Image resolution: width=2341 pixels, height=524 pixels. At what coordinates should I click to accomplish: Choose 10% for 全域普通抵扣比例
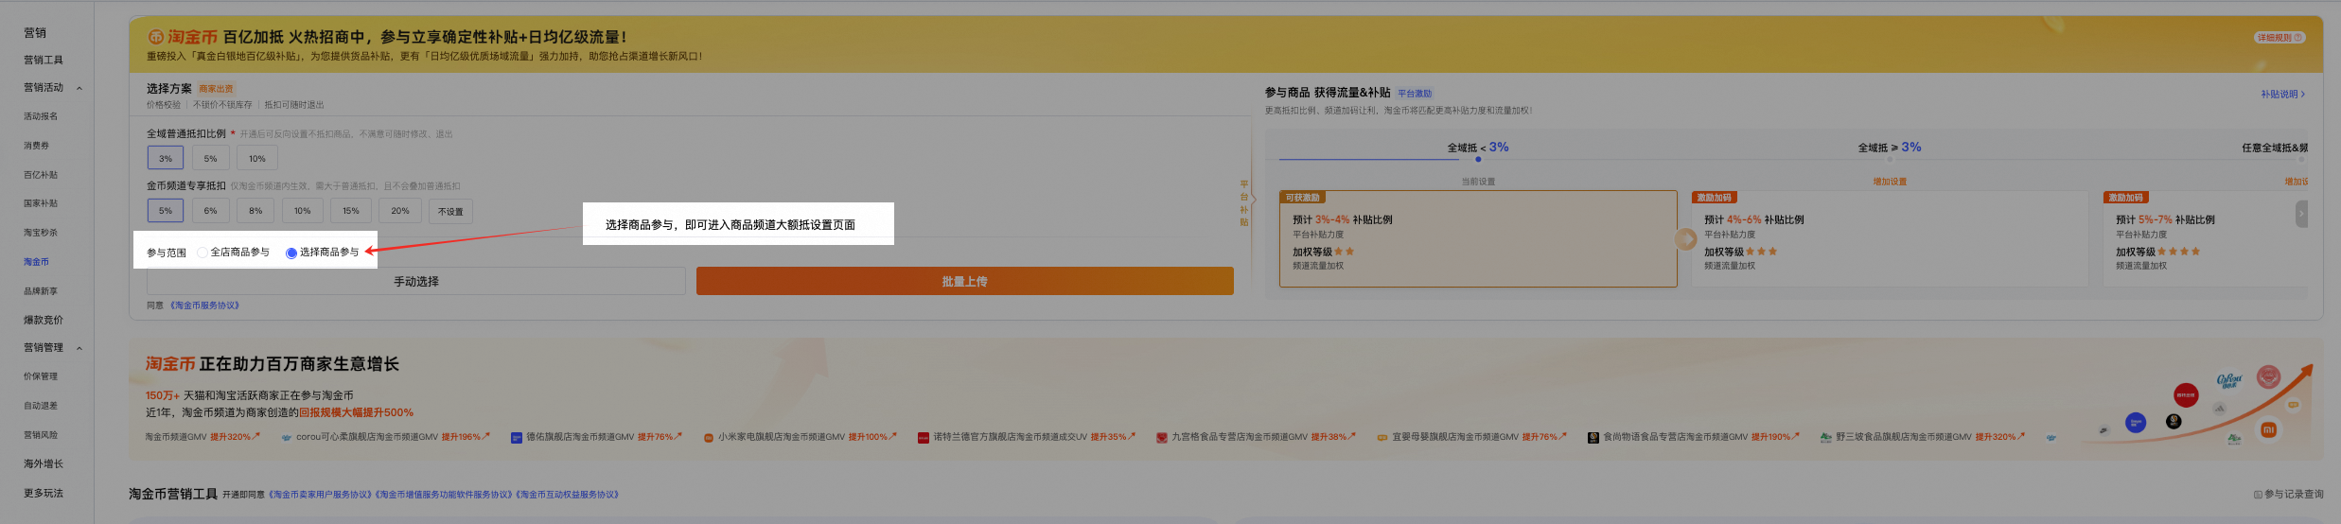click(x=257, y=159)
